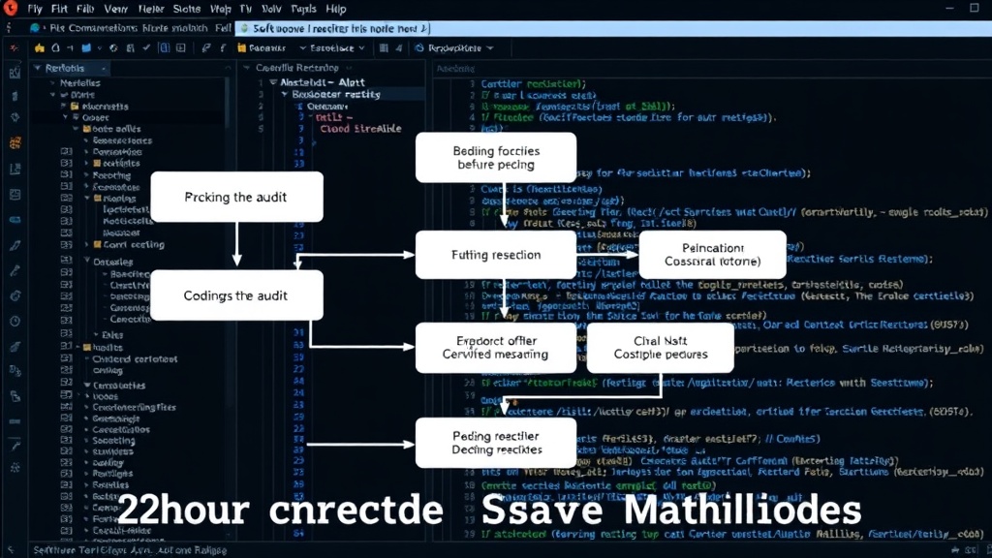Click the blue folder icon in toolbar

(x=86, y=48)
